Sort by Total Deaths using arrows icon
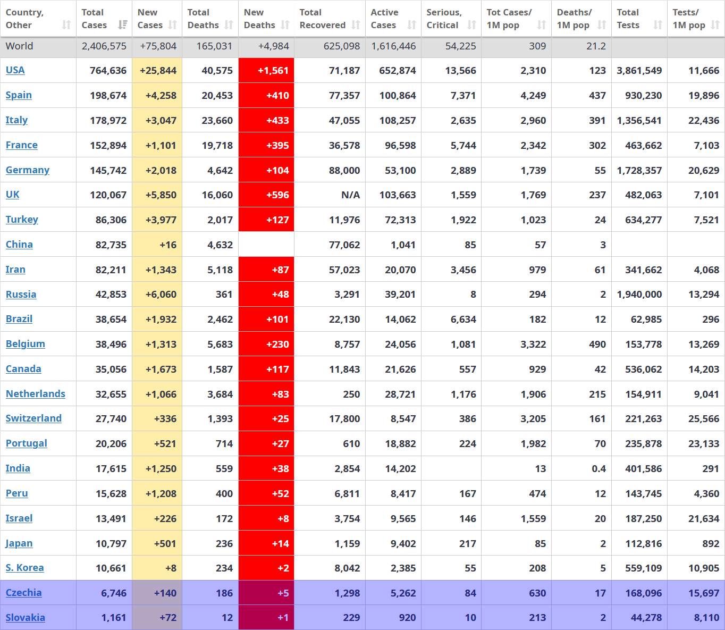Screen dimensions: 725x630 pyautogui.click(x=229, y=25)
